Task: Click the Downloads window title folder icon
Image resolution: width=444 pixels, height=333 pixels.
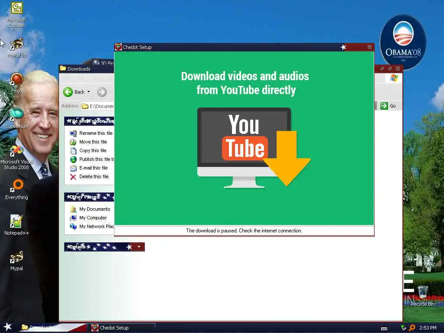Action: pos(63,69)
